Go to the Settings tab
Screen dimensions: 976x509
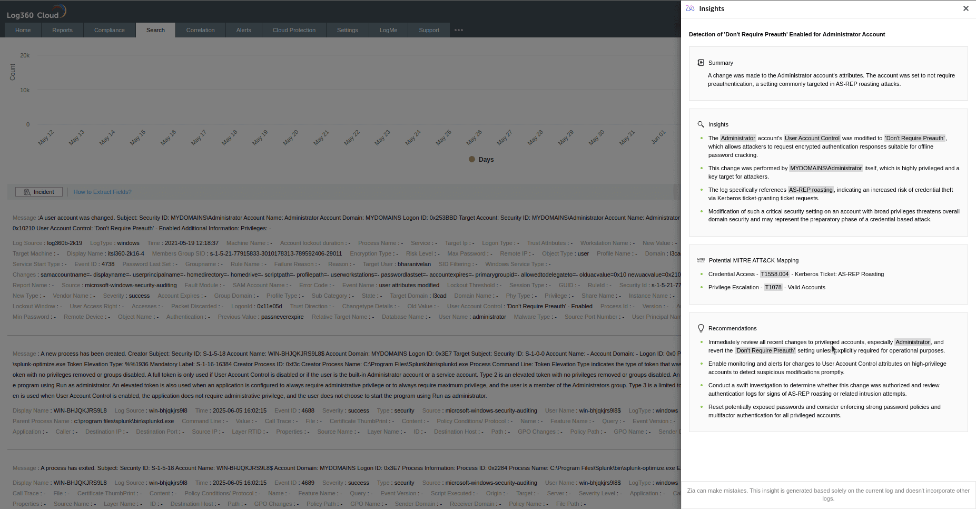tap(348, 30)
